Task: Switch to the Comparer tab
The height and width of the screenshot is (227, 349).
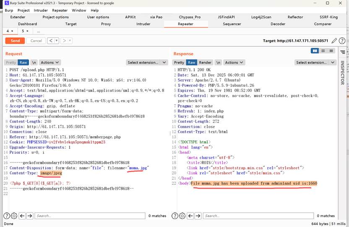Action: pos(323,24)
